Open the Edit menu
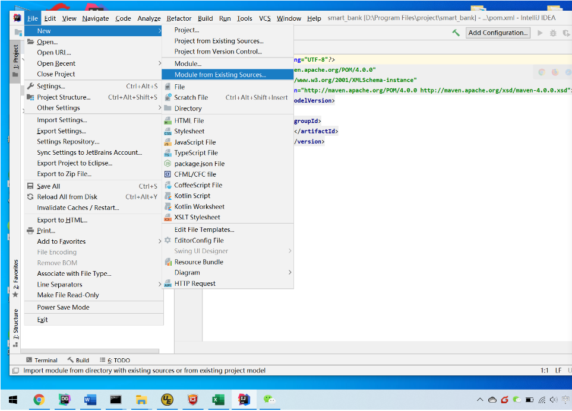The height and width of the screenshot is (411, 572). click(x=50, y=18)
